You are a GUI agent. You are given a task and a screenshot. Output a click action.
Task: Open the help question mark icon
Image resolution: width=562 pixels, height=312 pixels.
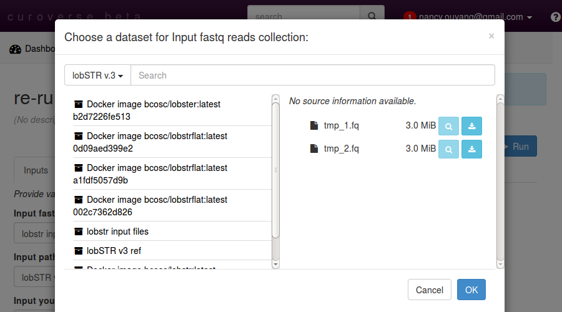point(555,17)
